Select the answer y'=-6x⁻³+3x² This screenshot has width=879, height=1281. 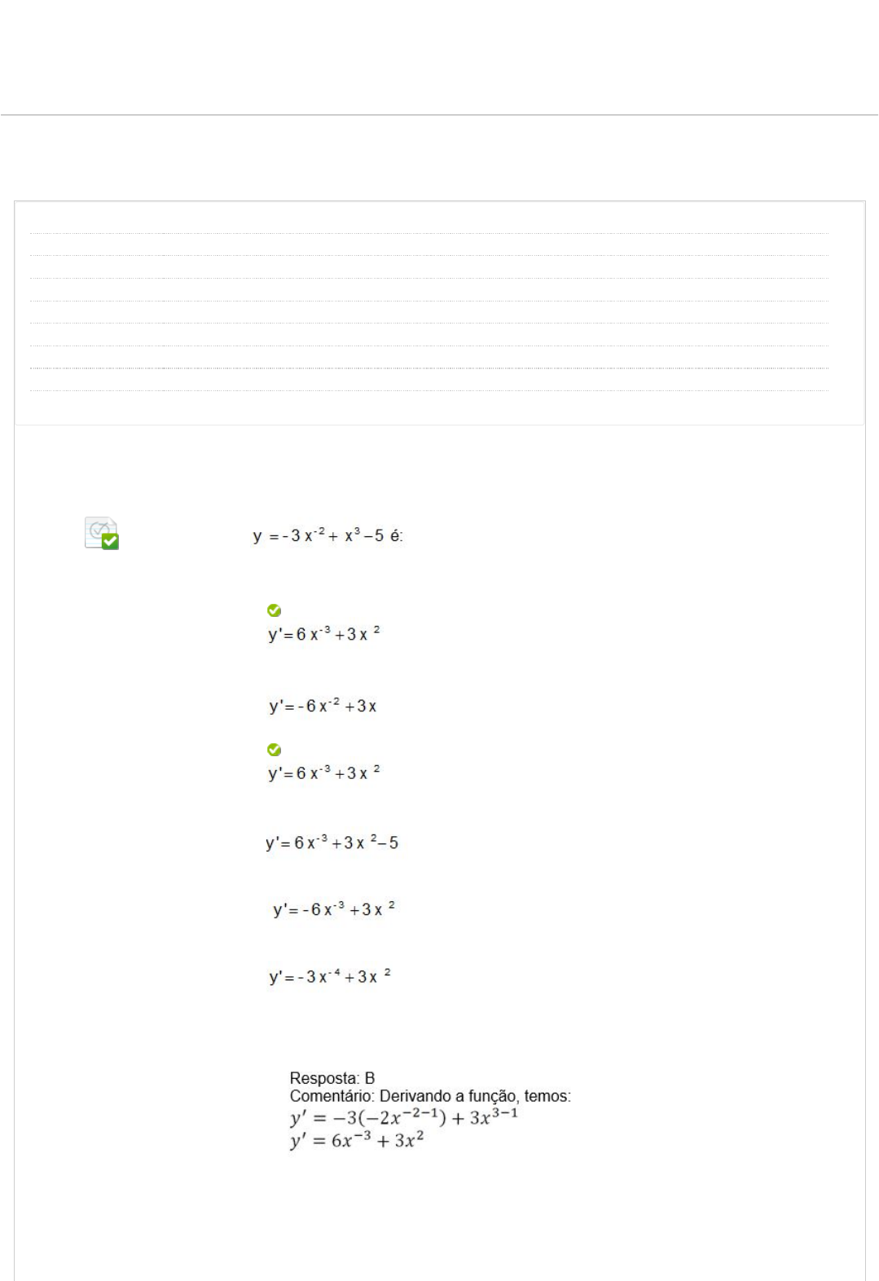334,909
